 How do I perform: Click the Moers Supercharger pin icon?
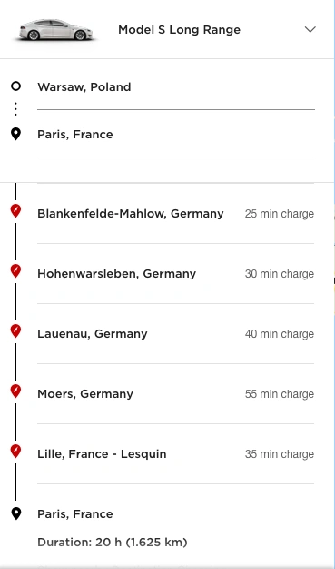pyautogui.click(x=15, y=391)
